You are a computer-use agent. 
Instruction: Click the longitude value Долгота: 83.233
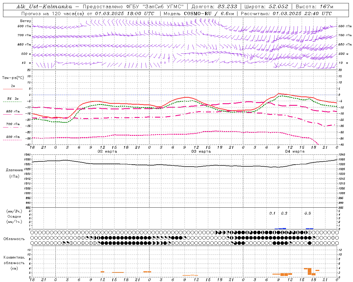[x=214, y=7]
